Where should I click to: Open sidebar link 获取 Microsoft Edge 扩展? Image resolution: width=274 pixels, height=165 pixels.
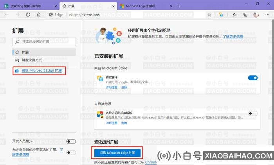click(41, 70)
